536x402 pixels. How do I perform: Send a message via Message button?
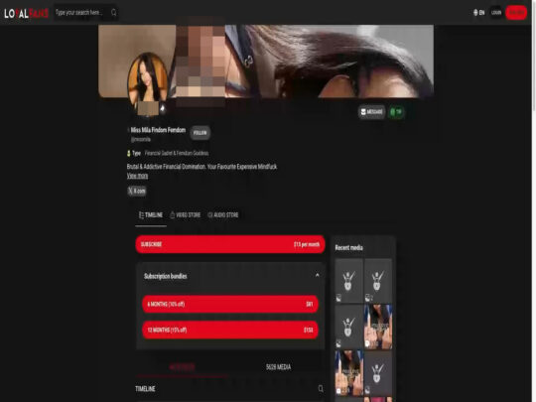click(x=371, y=112)
